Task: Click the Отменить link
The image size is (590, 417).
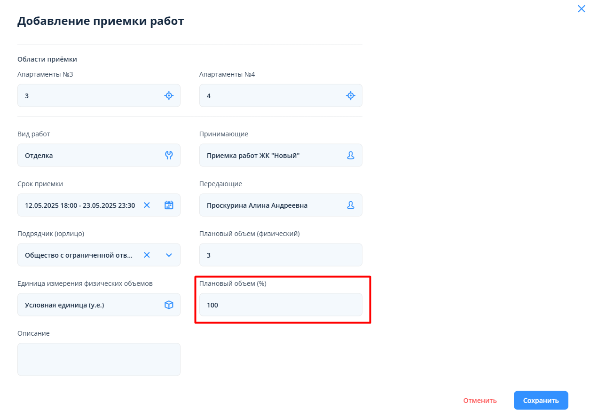Action: coord(480,401)
